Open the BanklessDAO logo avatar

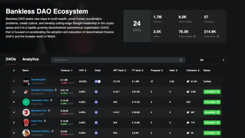point(26,81)
